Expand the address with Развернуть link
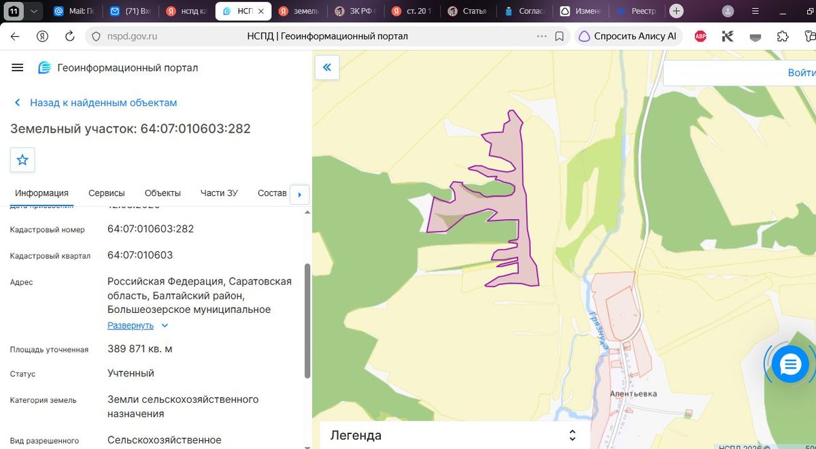 pos(137,325)
